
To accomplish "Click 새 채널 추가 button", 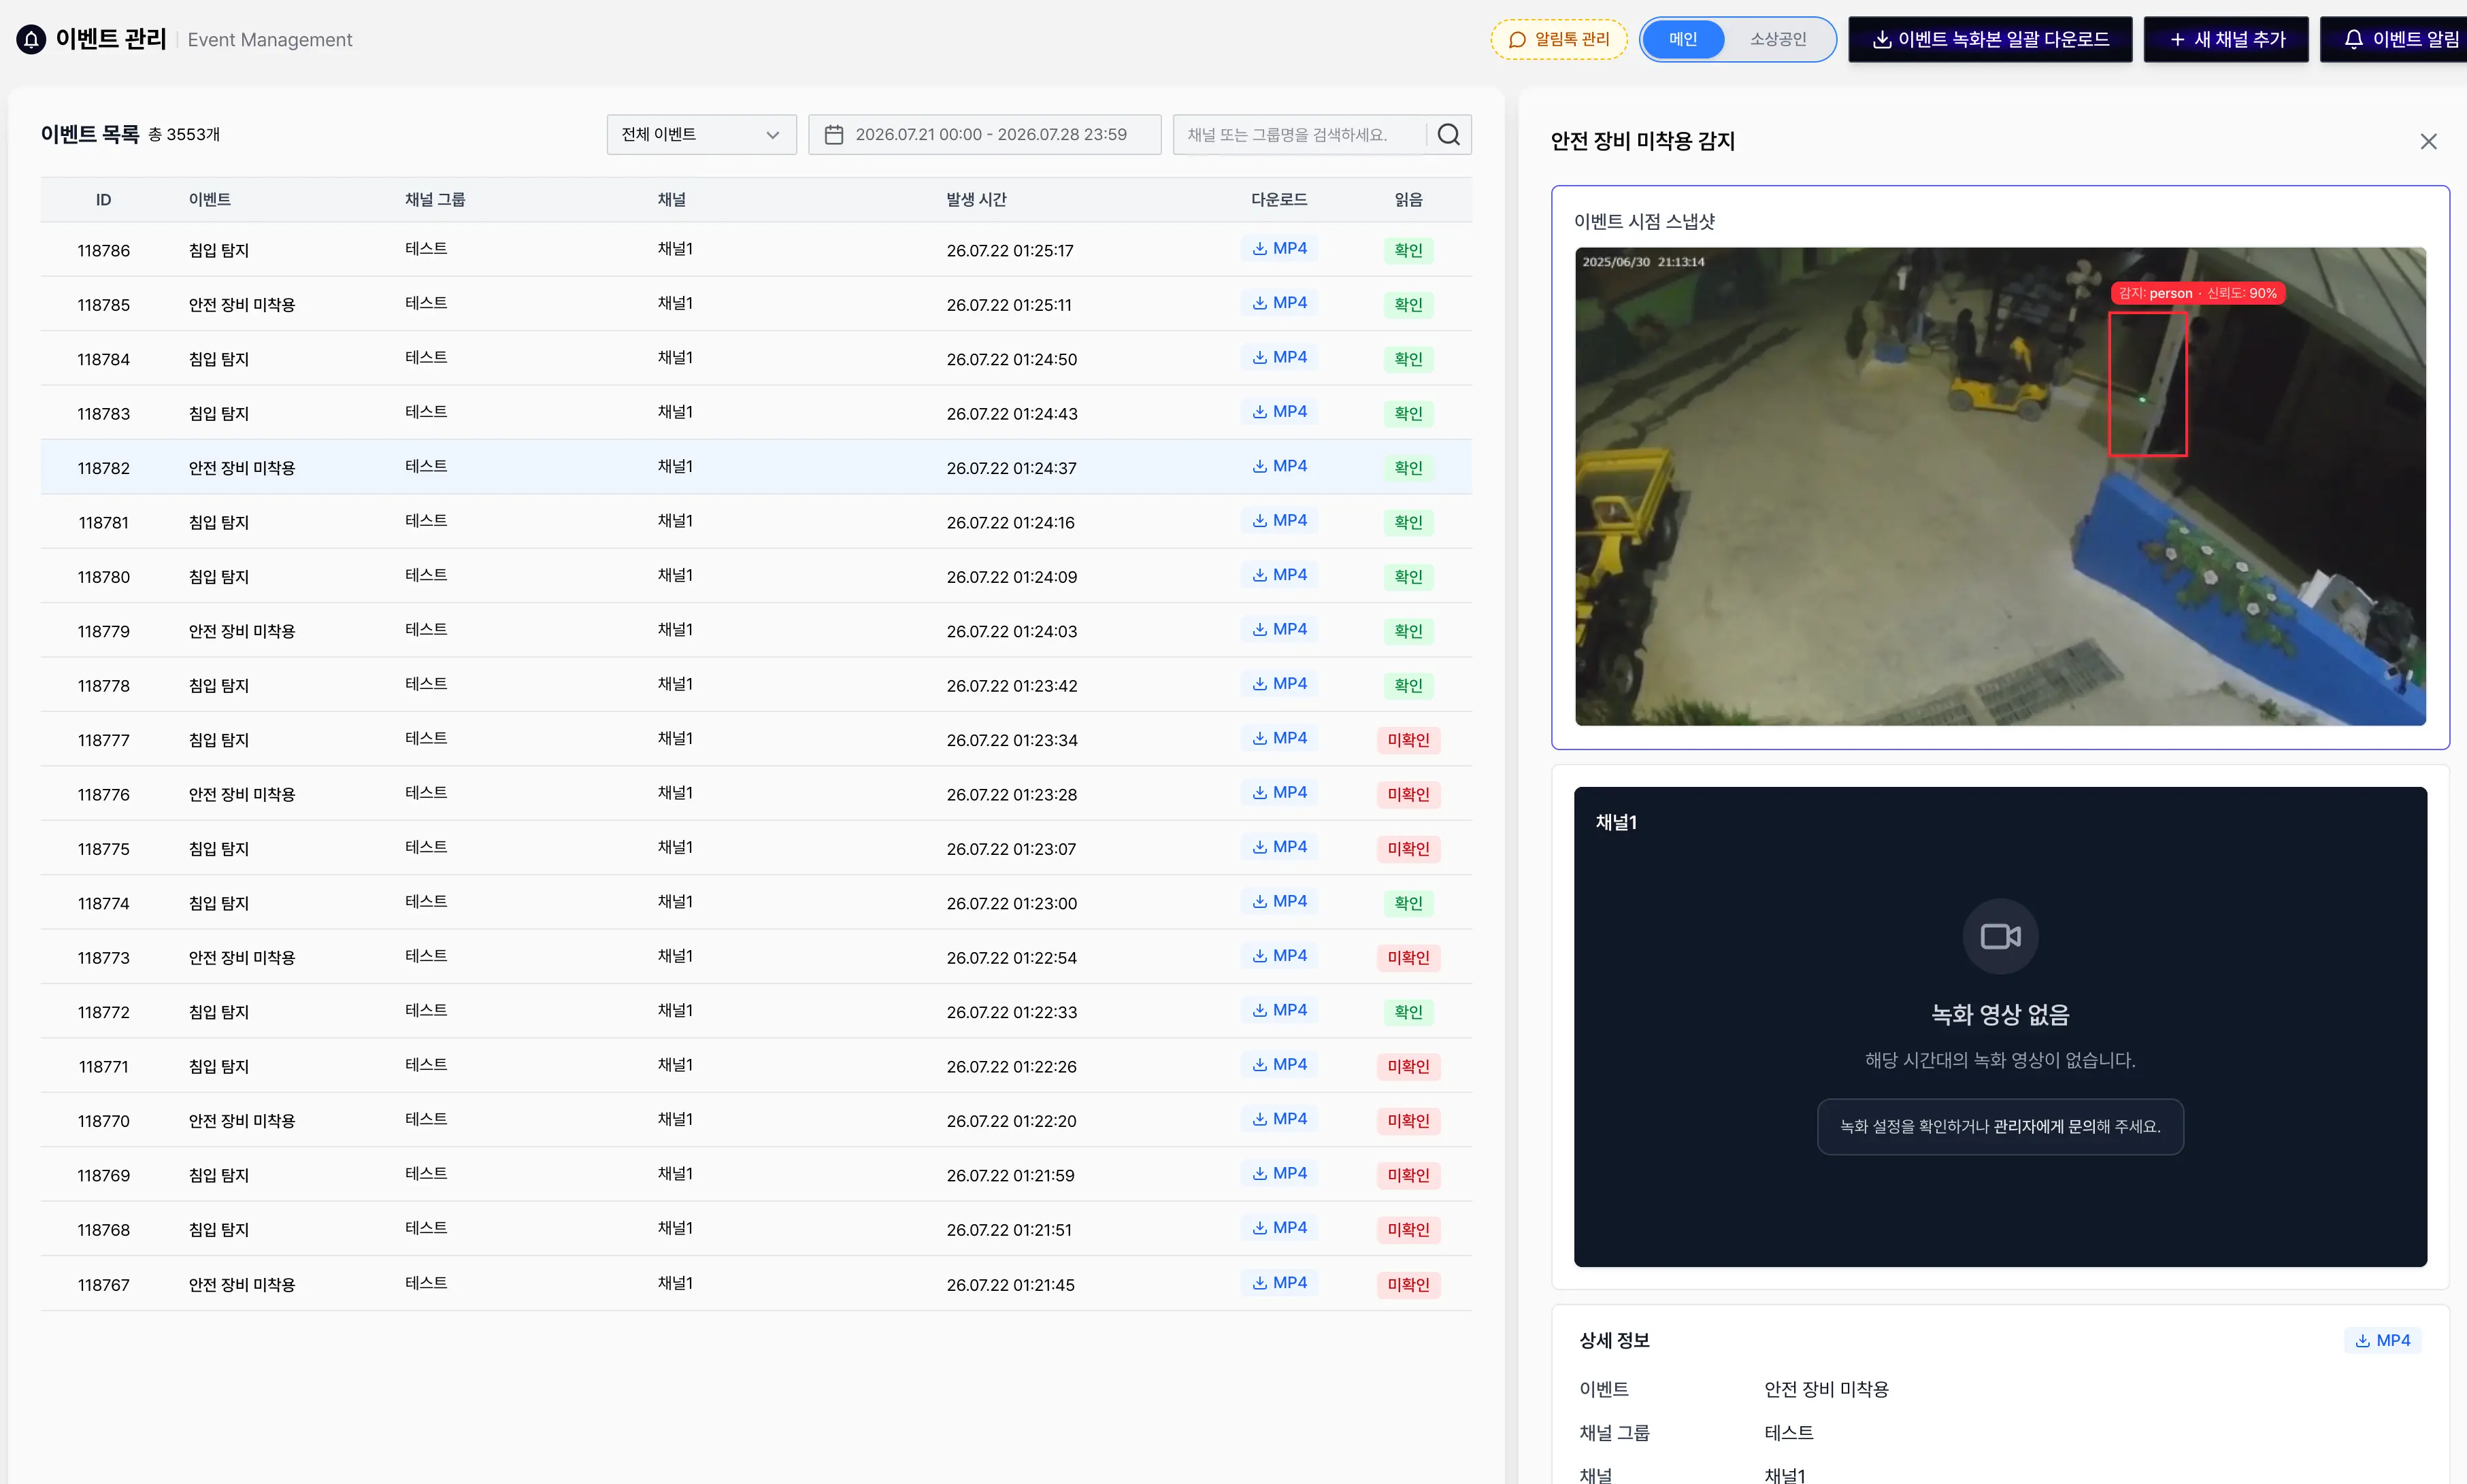I will [x=2226, y=39].
